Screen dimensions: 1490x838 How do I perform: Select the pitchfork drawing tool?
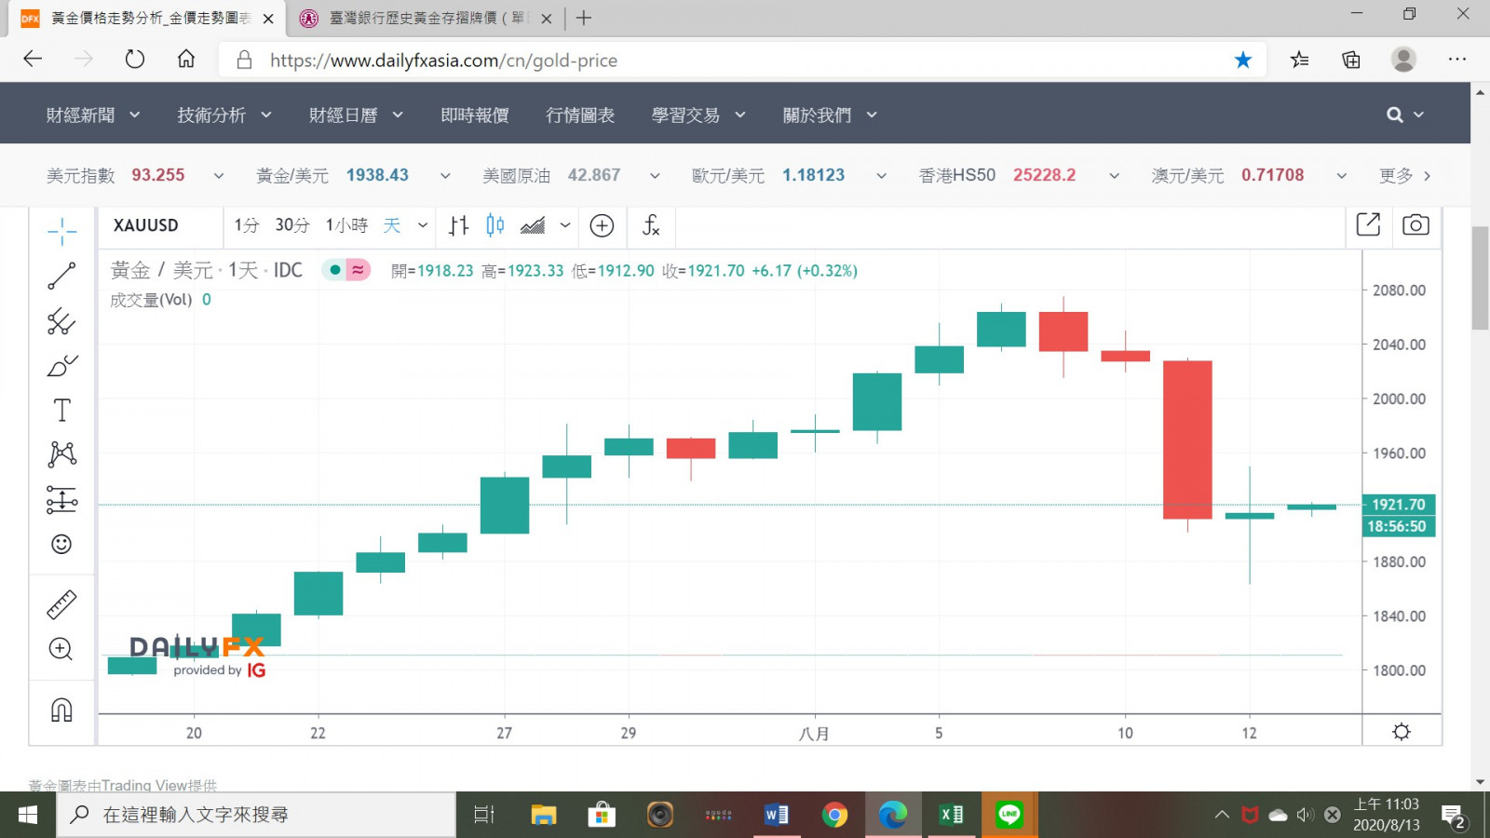[61, 321]
